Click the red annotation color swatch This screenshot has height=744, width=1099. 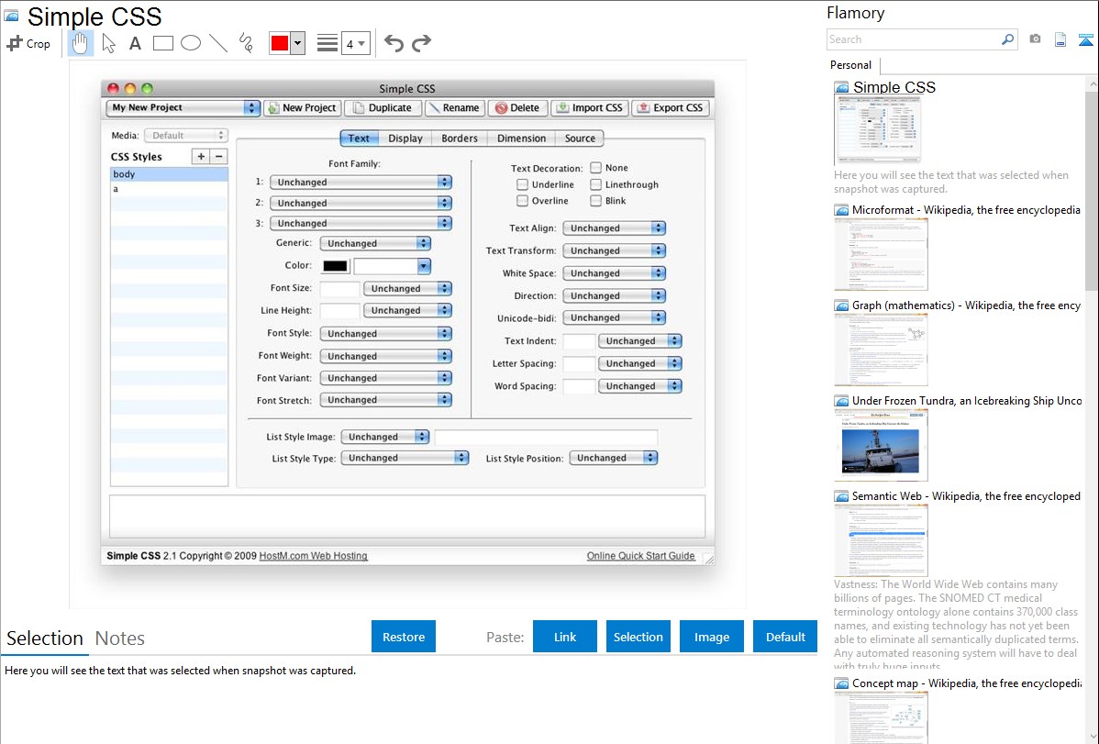coord(280,43)
